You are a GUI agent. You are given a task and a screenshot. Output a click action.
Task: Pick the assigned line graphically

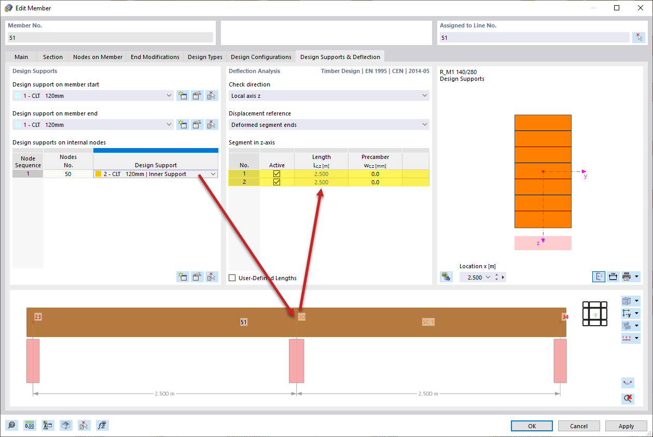click(638, 37)
